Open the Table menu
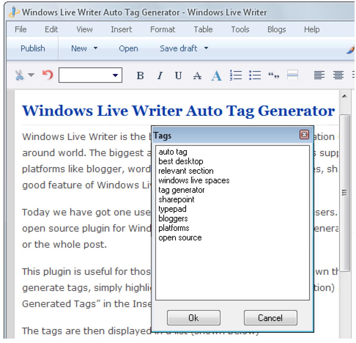The width and height of the screenshot is (356, 343). coord(203,29)
